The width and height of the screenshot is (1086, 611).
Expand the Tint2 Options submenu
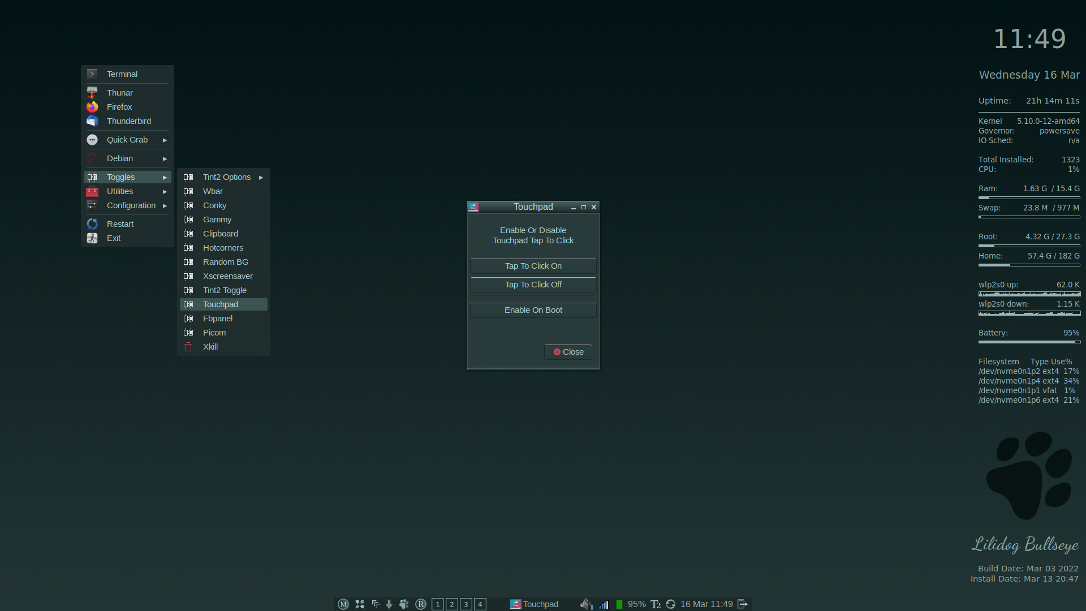click(x=227, y=177)
